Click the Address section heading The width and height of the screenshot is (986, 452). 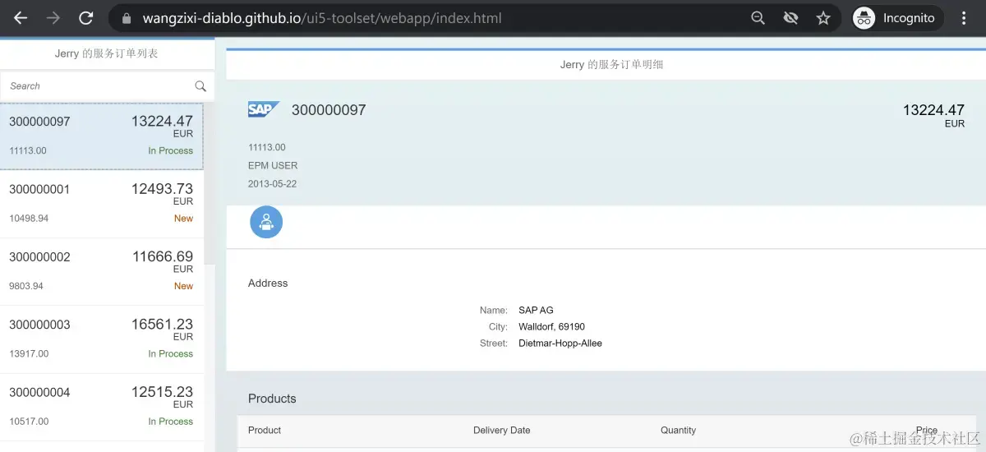coord(268,283)
